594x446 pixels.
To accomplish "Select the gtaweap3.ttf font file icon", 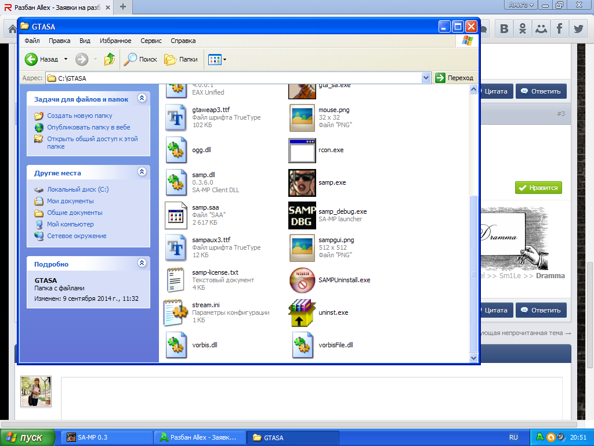I will tap(176, 117).
